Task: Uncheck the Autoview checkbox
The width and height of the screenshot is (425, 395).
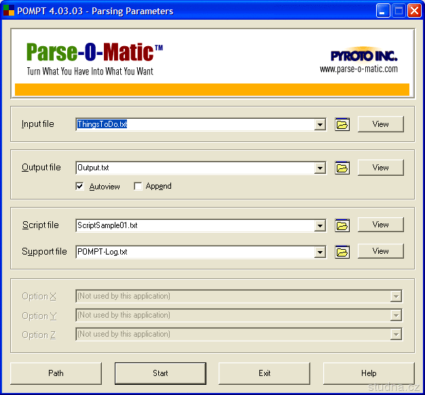Action: 79,187
